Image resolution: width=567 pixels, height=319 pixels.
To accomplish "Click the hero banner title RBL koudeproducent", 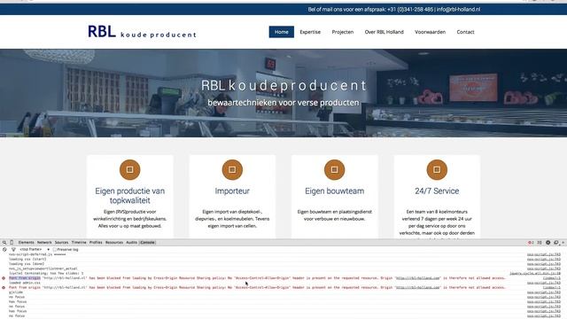I will pos(283,86).
